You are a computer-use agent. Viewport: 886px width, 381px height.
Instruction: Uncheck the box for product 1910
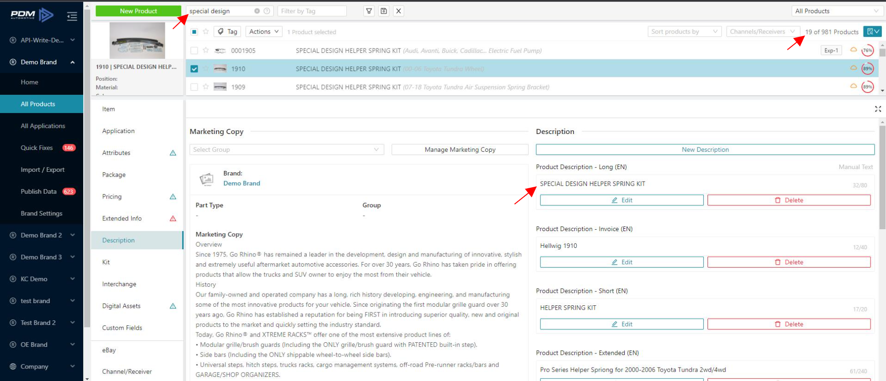pyautogui.click(x=194, y=69)
